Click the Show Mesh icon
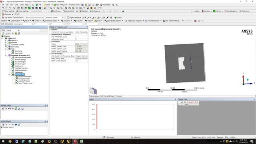This screenshot has width=256, height=144. 64,11
